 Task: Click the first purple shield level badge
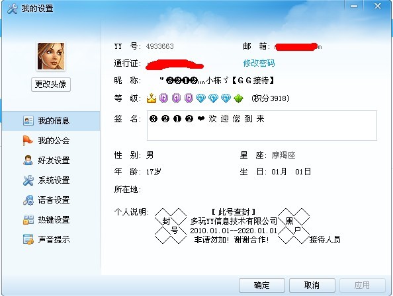pos(163,98)
